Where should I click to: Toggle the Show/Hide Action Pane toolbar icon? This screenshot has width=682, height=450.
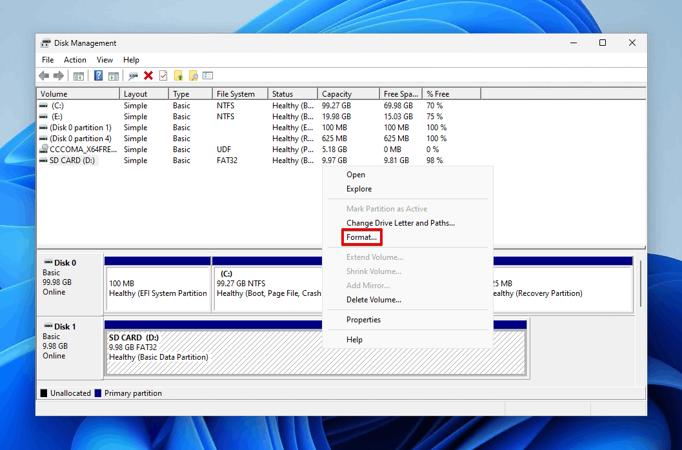(x=114, y=76)
